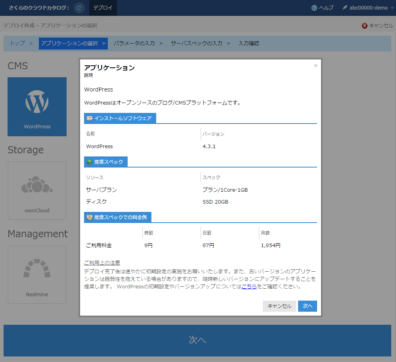The height and width of the screenshot is (362, 396).
Task: Click the インストールソフトウェア section header label
Action: point(123,118)
